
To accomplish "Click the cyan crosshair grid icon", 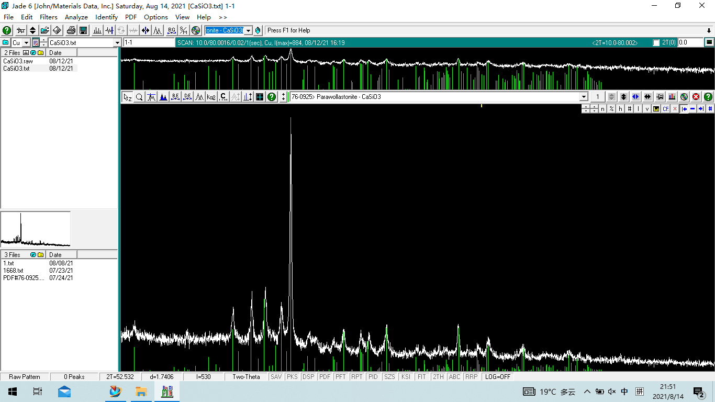I will point(260,97).
